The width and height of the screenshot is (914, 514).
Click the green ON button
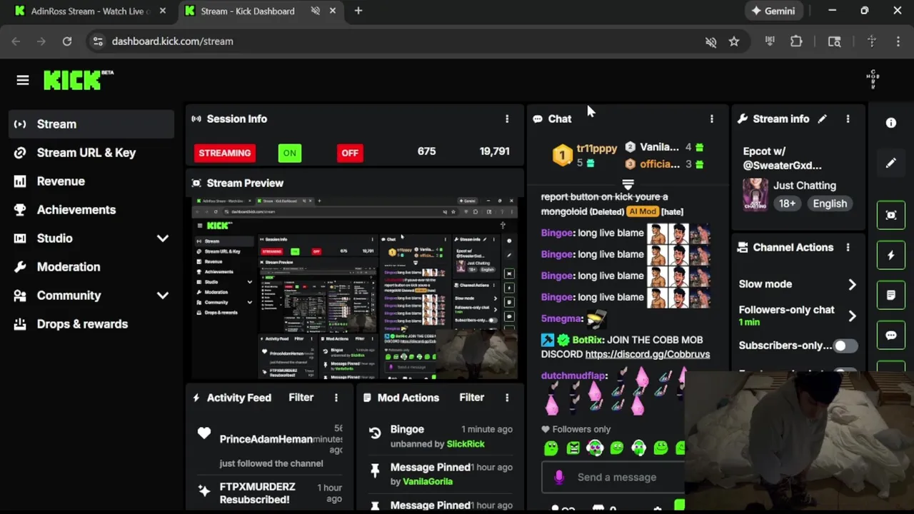289,153
